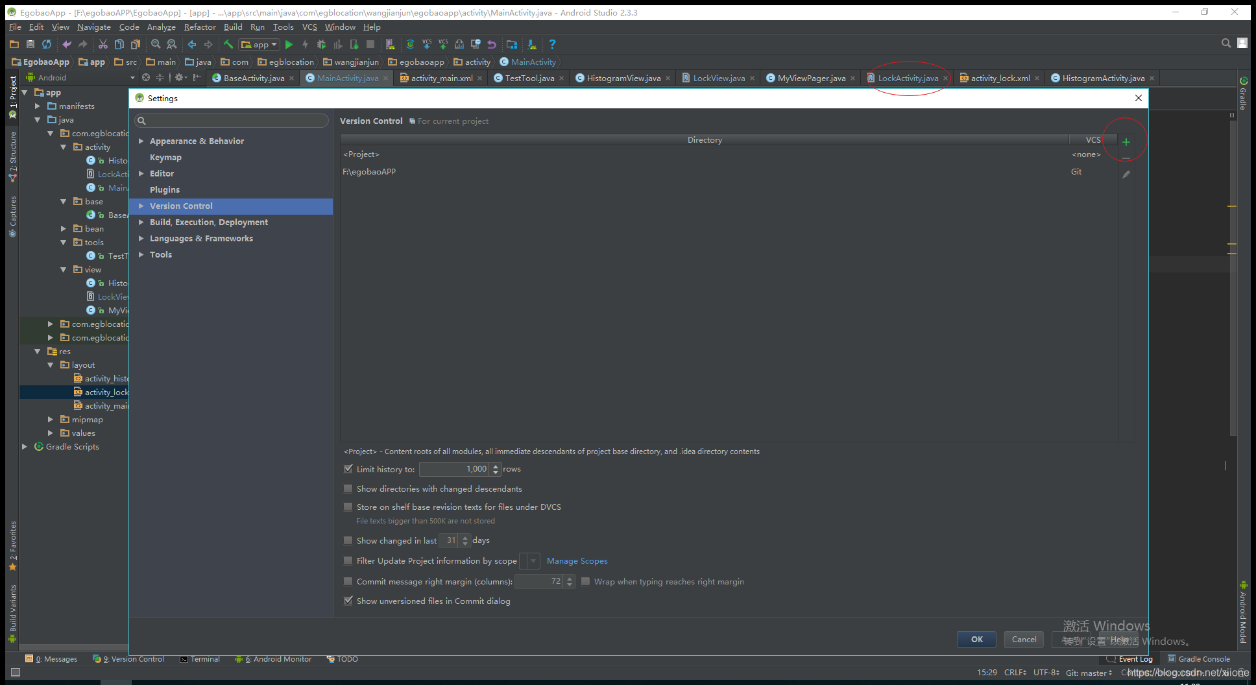1256x685 pixels.
Task: Click the Cut scissors icon
Action: click(x=103, y=44)
